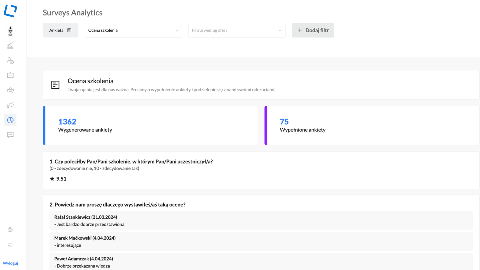
Task: Open the cash register sidebar icon
Action: [x=10, y=45]
